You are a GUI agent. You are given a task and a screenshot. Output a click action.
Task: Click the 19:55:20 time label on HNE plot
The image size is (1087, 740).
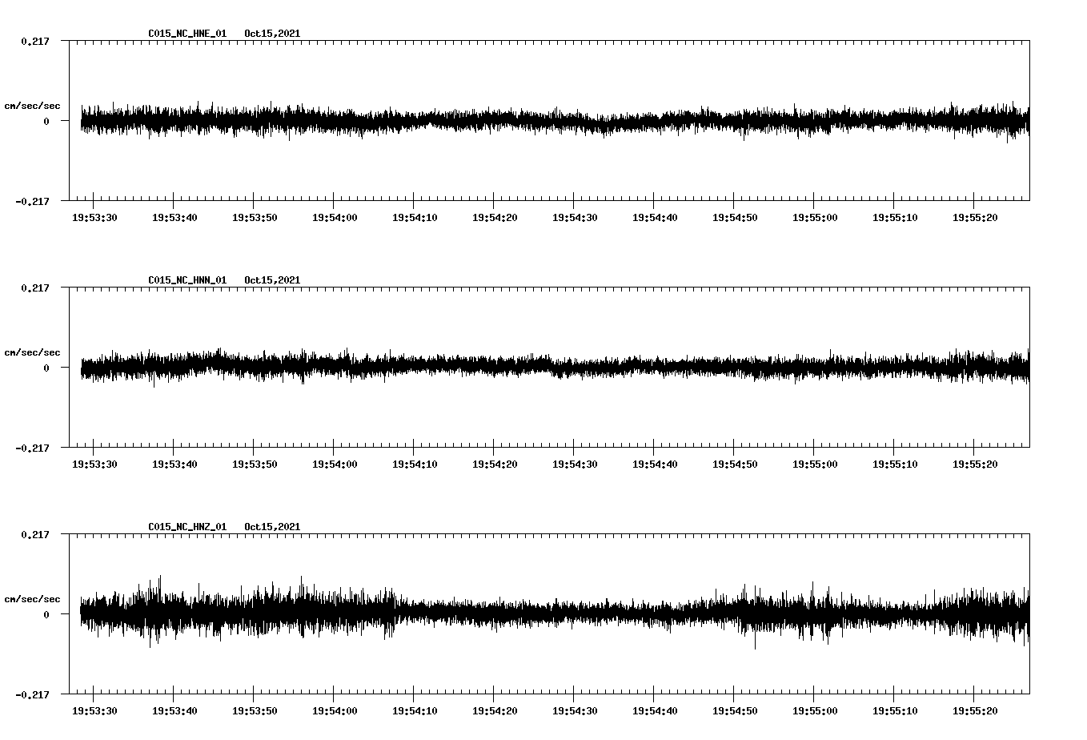pos(975,217)
